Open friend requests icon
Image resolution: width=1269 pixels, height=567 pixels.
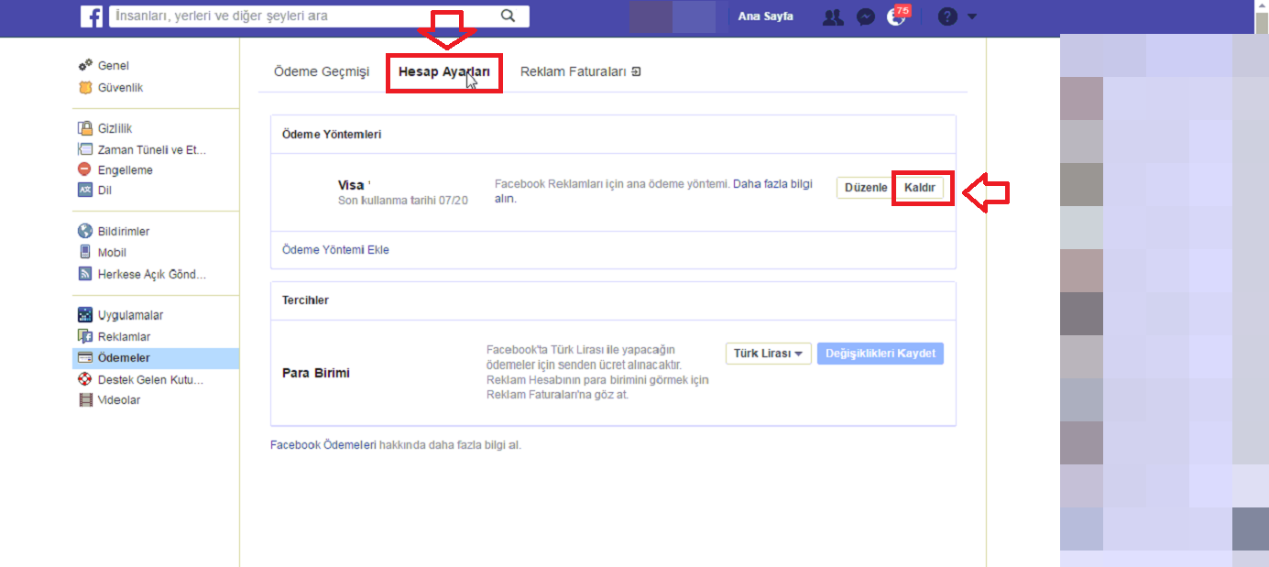coord(833,16)
